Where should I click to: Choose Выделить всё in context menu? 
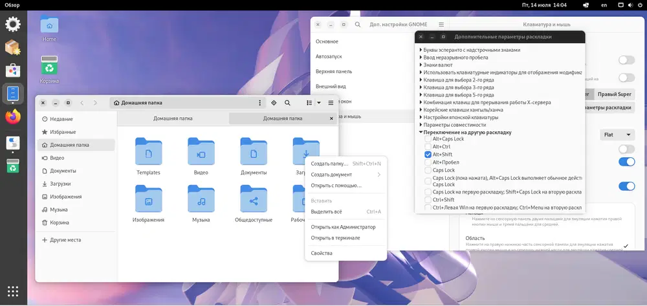point(345,212)
